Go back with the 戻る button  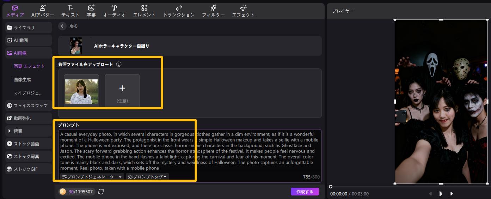(x=62, y=26)
